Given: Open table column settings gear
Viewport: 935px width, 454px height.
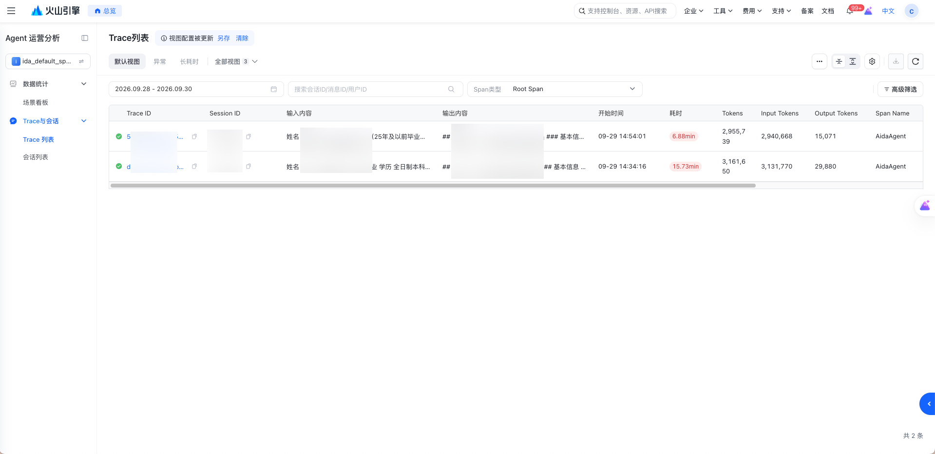Looking at the screenshot, I should (872, 61).
